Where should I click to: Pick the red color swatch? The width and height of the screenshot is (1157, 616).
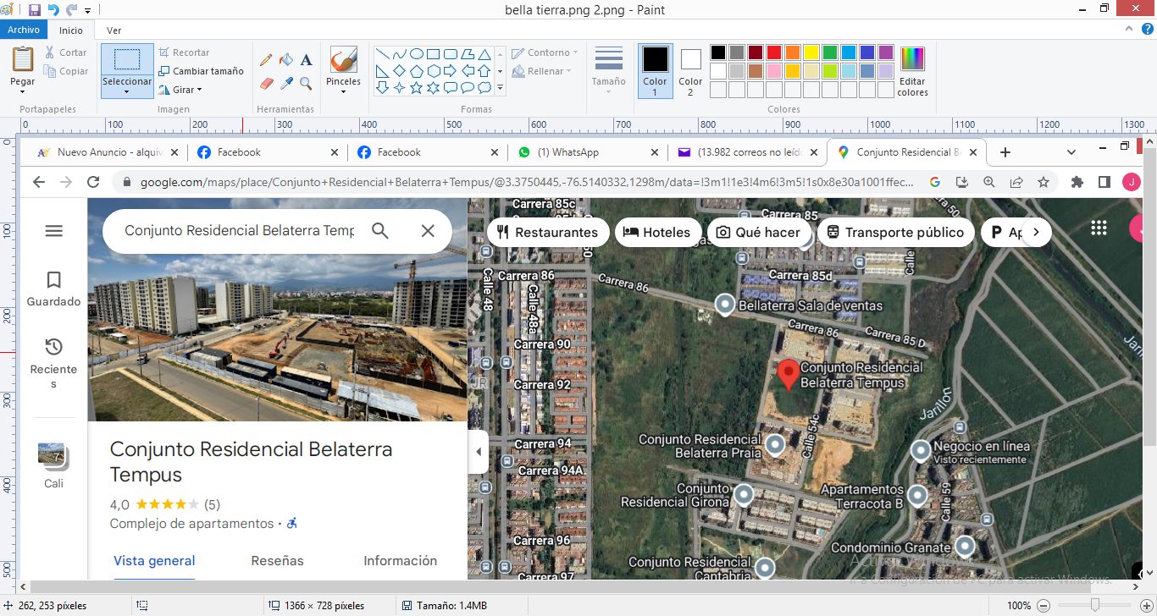tap(773, 52)
